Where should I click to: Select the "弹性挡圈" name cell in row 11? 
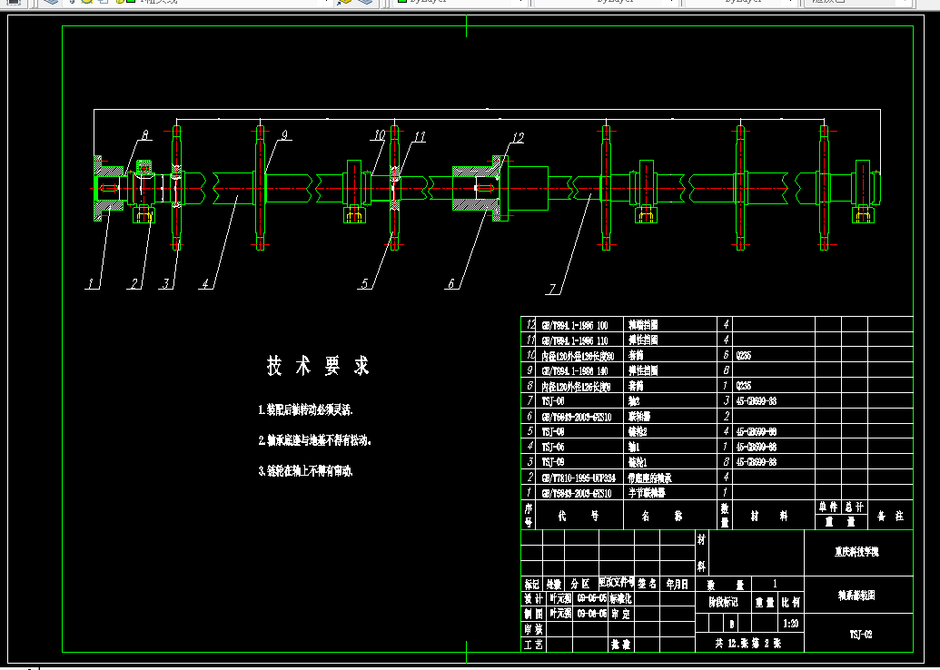pos(643,340)
